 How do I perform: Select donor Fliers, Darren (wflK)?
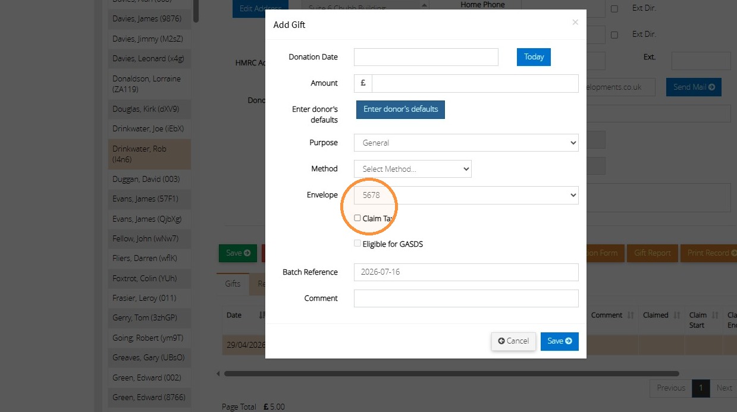(149, 259)
